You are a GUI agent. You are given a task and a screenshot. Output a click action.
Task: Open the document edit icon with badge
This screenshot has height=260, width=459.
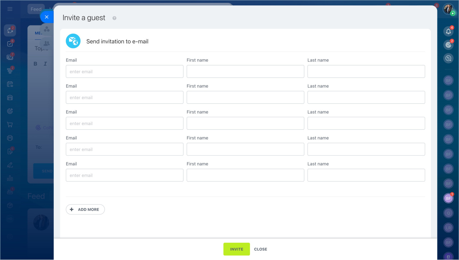10,152
